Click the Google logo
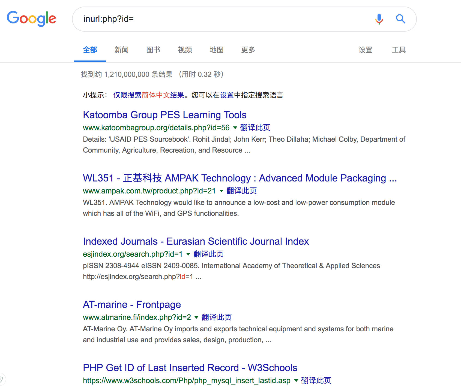 pyautogui.click(x=31, y=19)
